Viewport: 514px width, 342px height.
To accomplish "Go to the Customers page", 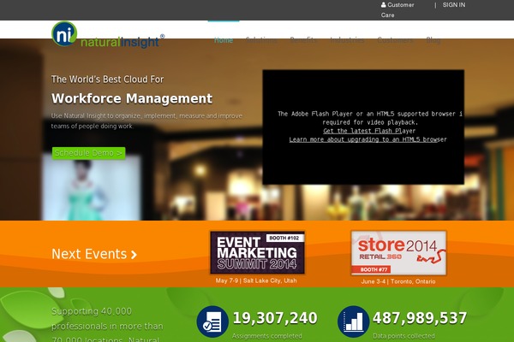I will 395,39.
